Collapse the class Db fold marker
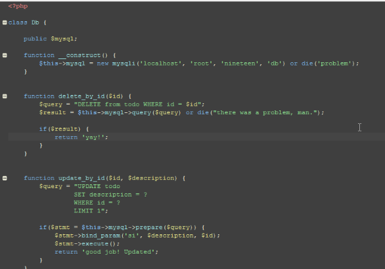Screen dimensions: 385x269 (x=4, y=22)
